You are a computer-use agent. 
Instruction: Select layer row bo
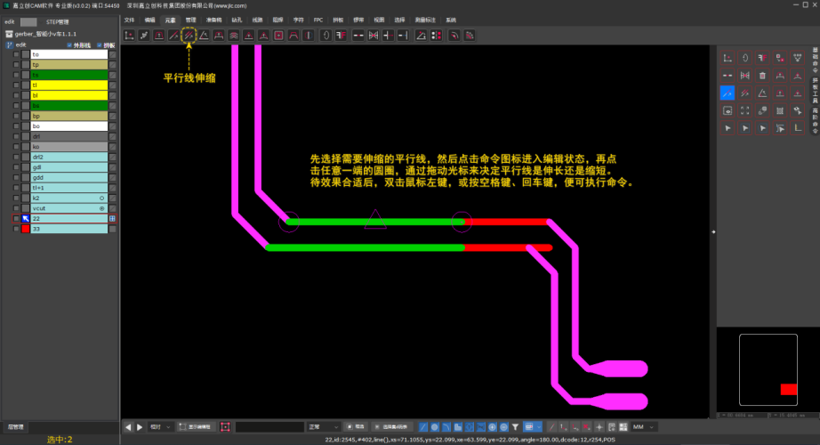[x=69, y=126]
